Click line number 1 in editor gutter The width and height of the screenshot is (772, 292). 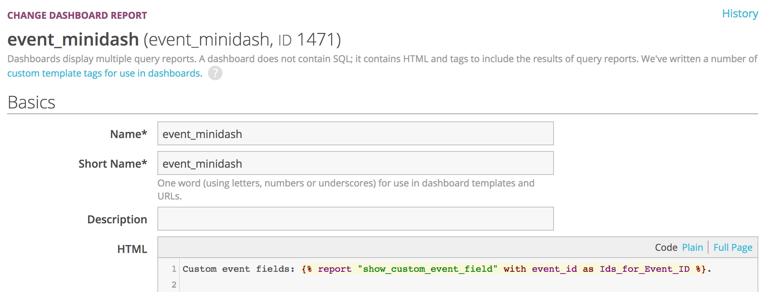(174, 269)
